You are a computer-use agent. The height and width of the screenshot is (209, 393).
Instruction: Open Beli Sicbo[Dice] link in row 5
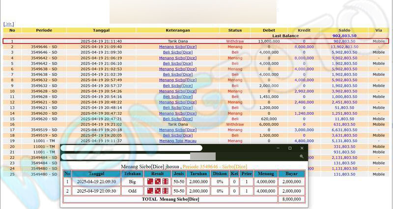[x=177, y=63]
